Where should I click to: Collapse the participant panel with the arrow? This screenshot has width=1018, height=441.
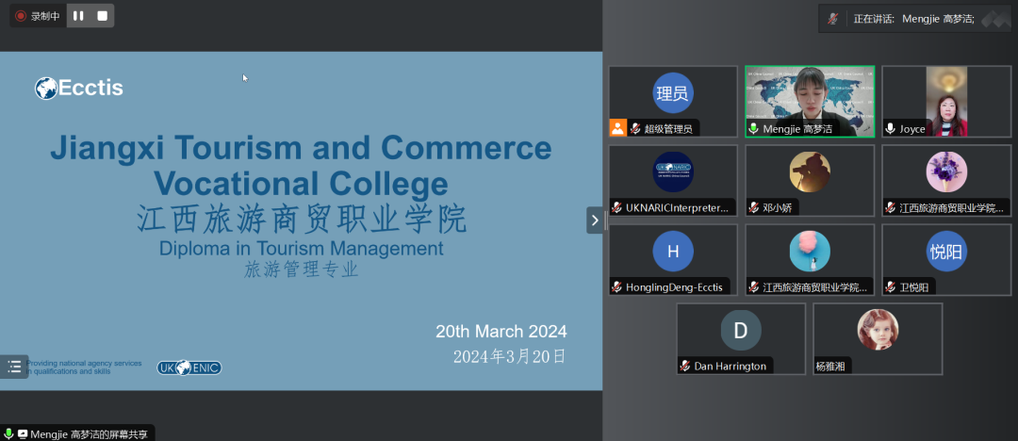coord(595,220)
